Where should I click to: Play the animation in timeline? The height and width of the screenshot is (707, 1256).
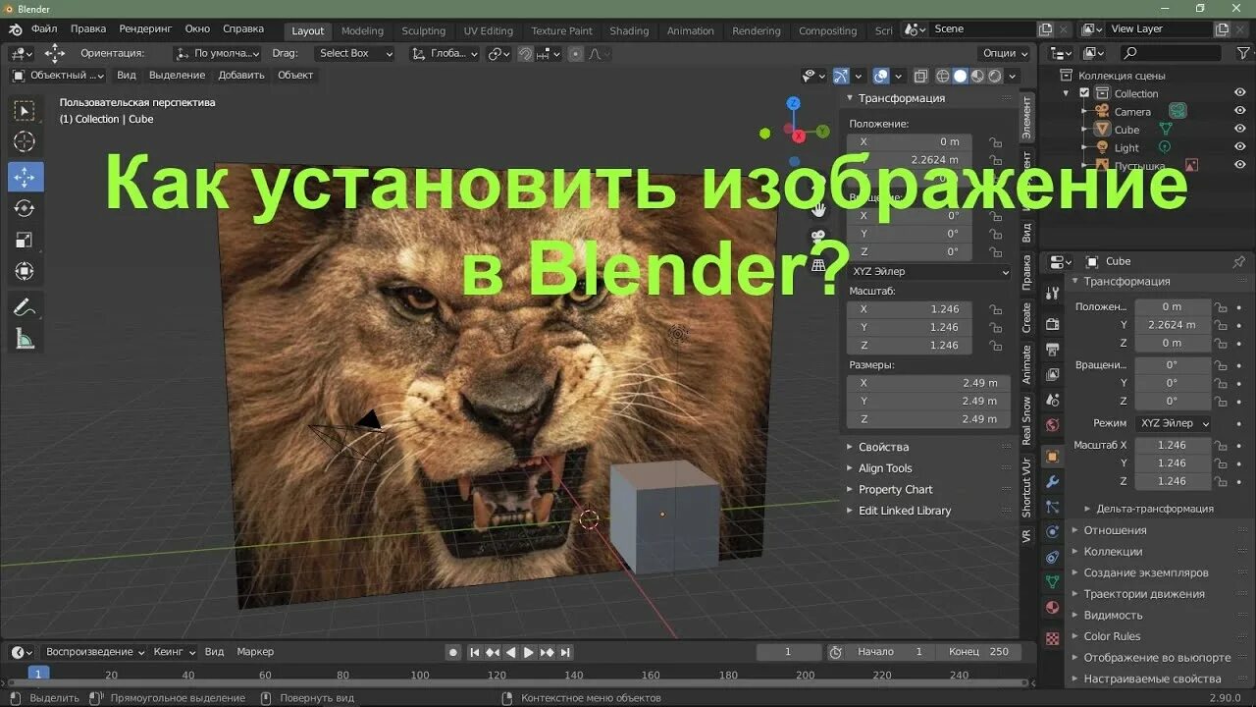(x=529, y=652)
